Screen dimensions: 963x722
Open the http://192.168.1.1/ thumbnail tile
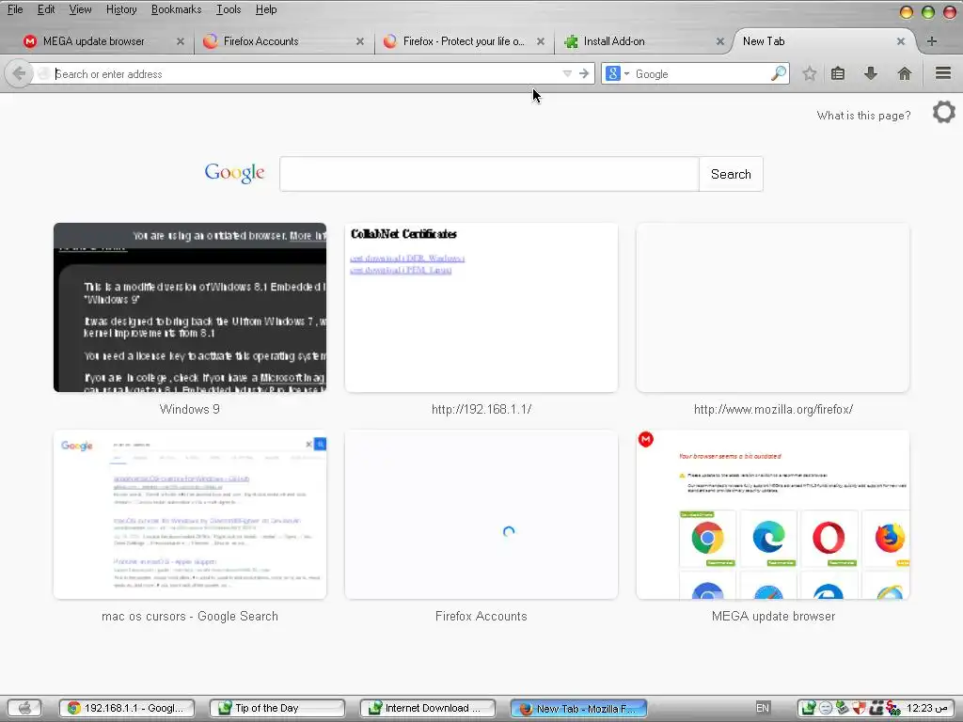click(x=481, y=307)
